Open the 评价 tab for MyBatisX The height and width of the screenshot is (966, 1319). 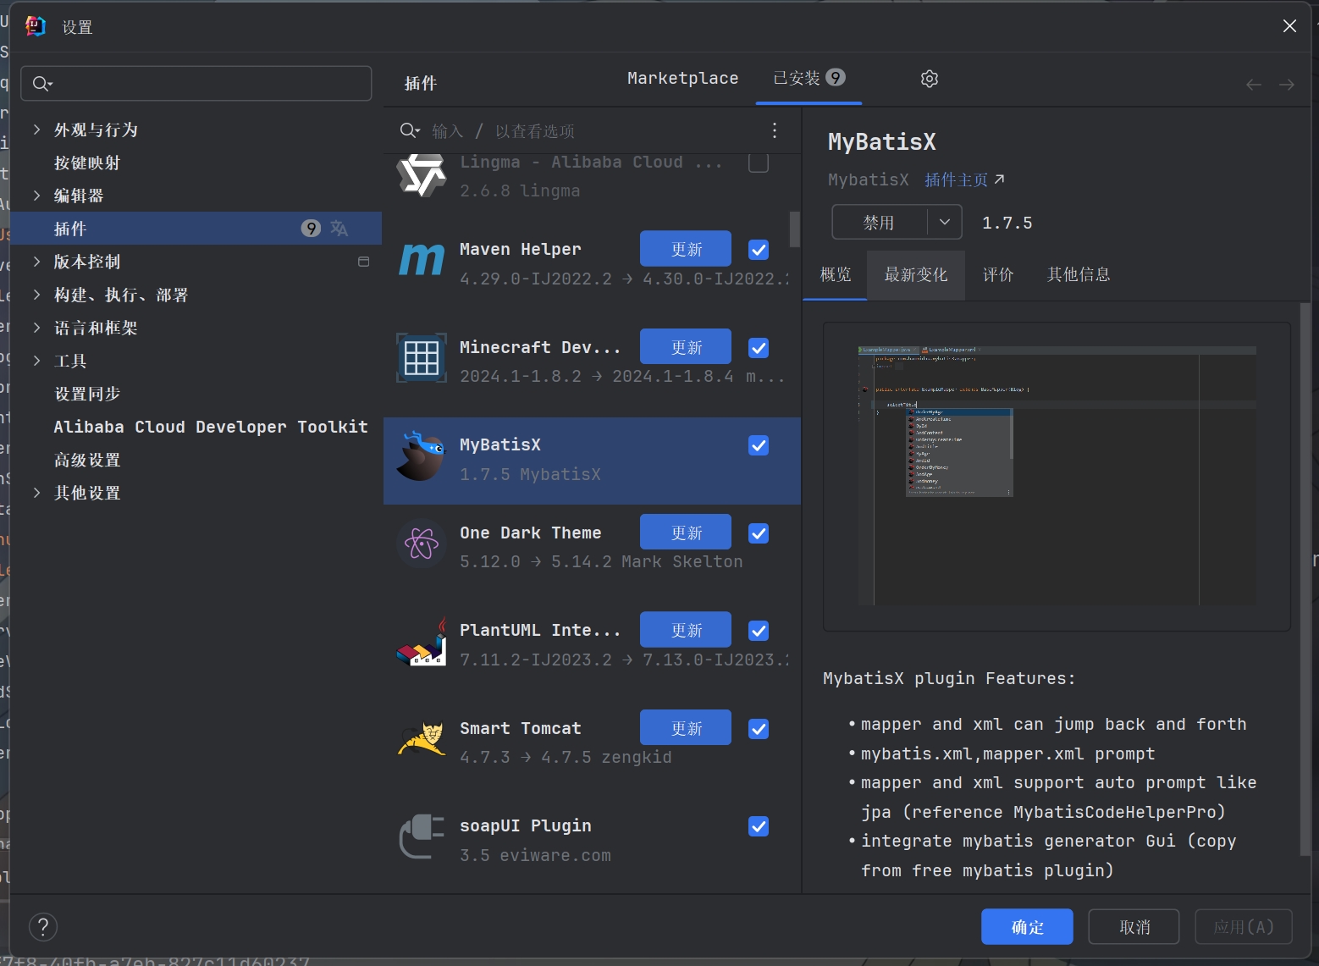click(x=997, y=274)
